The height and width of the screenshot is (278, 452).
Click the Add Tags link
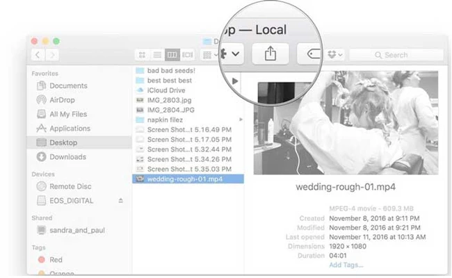coord(346,265)
